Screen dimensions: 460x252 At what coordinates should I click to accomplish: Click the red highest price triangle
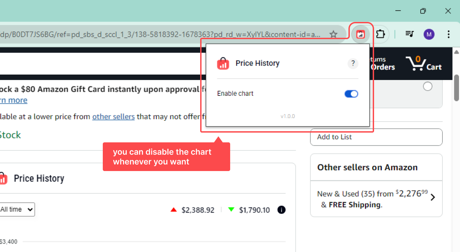pos(173,209)
